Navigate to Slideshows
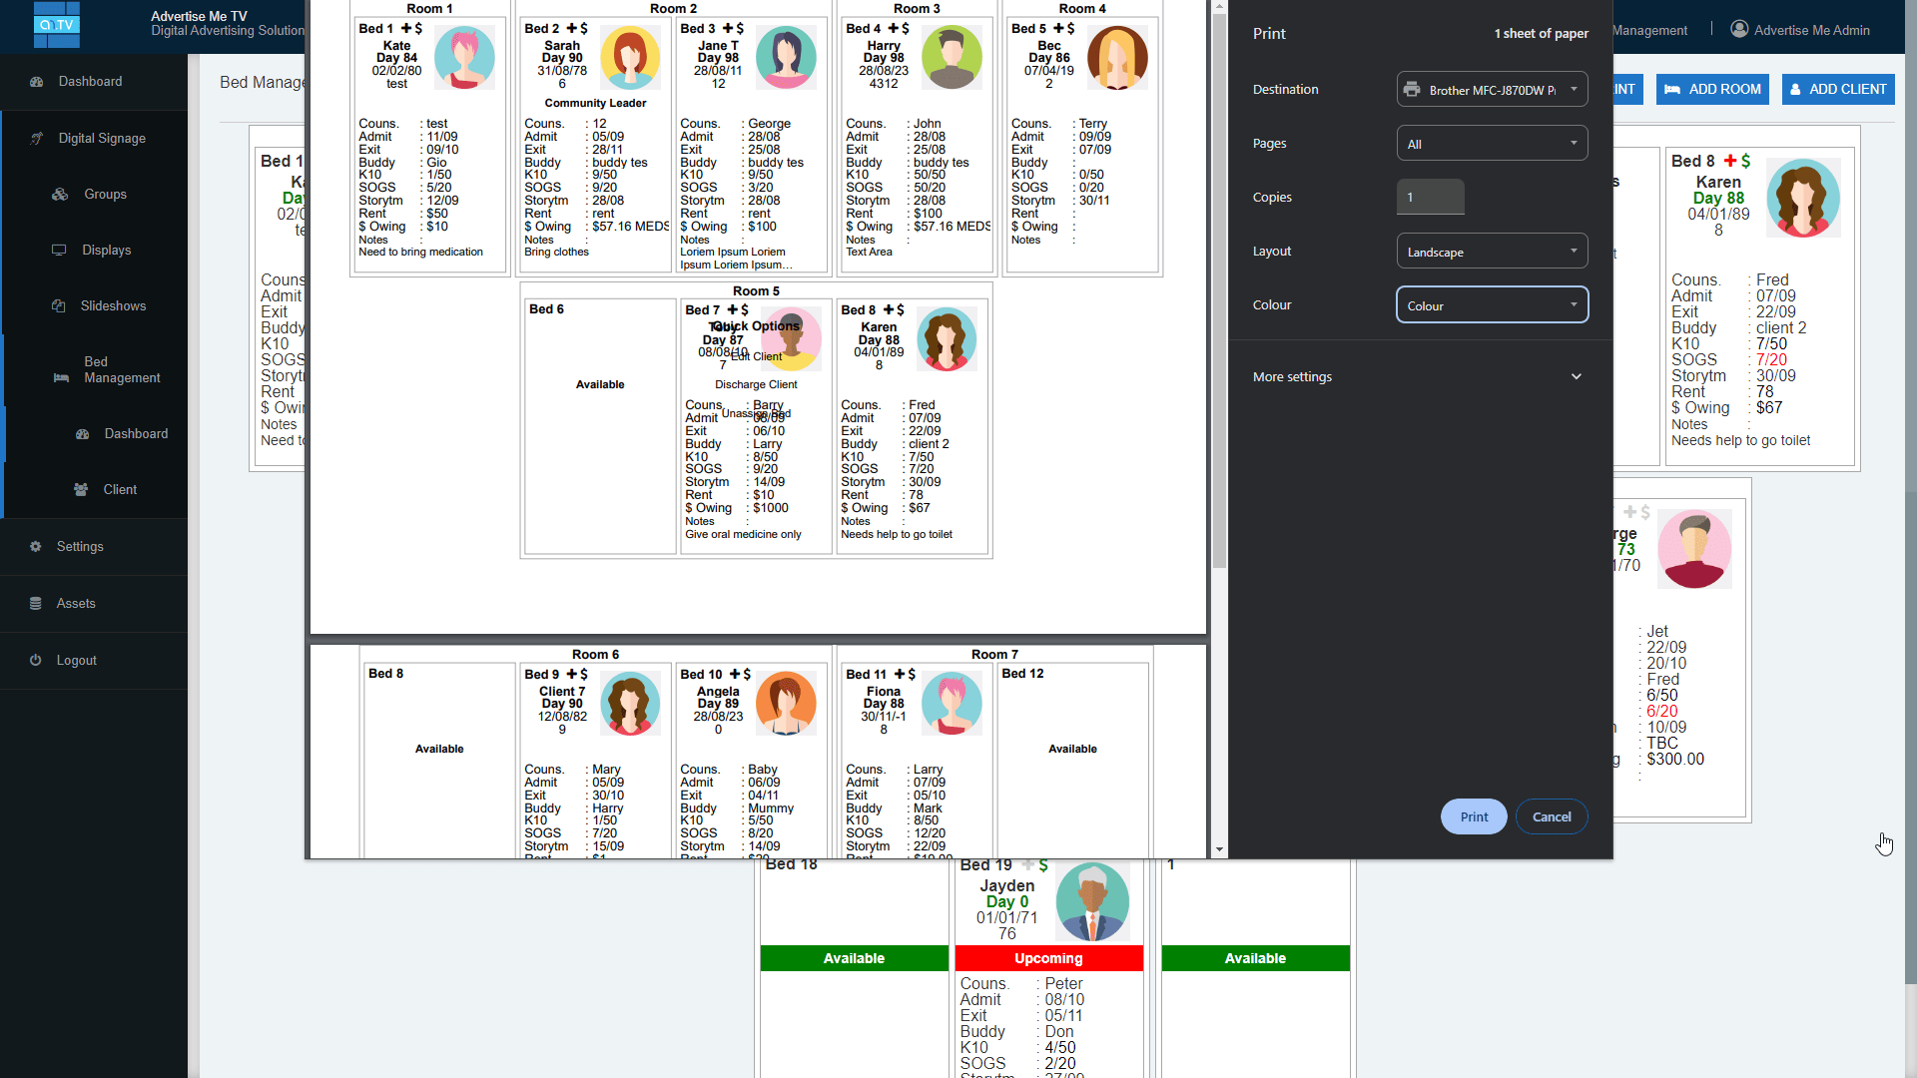This screenshot has width=1917, height=1078. click(112, 305)
